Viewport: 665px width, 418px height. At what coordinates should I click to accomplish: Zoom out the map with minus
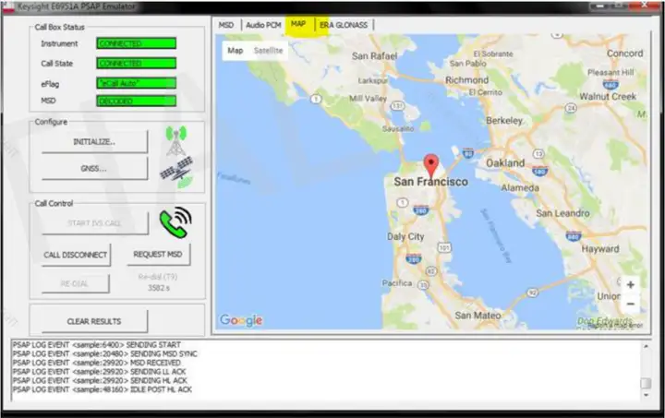(630, 304)
